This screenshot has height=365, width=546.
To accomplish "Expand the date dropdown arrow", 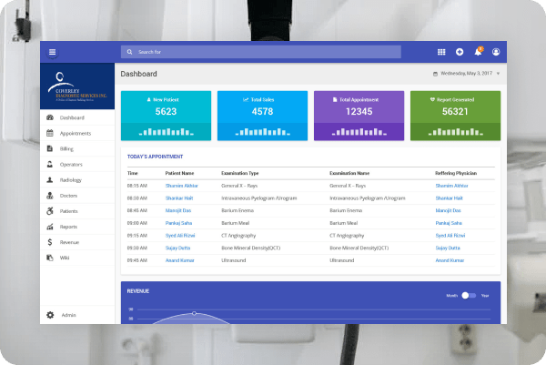I will click(x=498, y=74).
